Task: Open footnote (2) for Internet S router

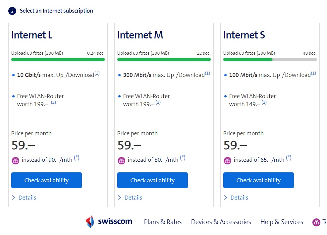Action: (x=264, y=102)
